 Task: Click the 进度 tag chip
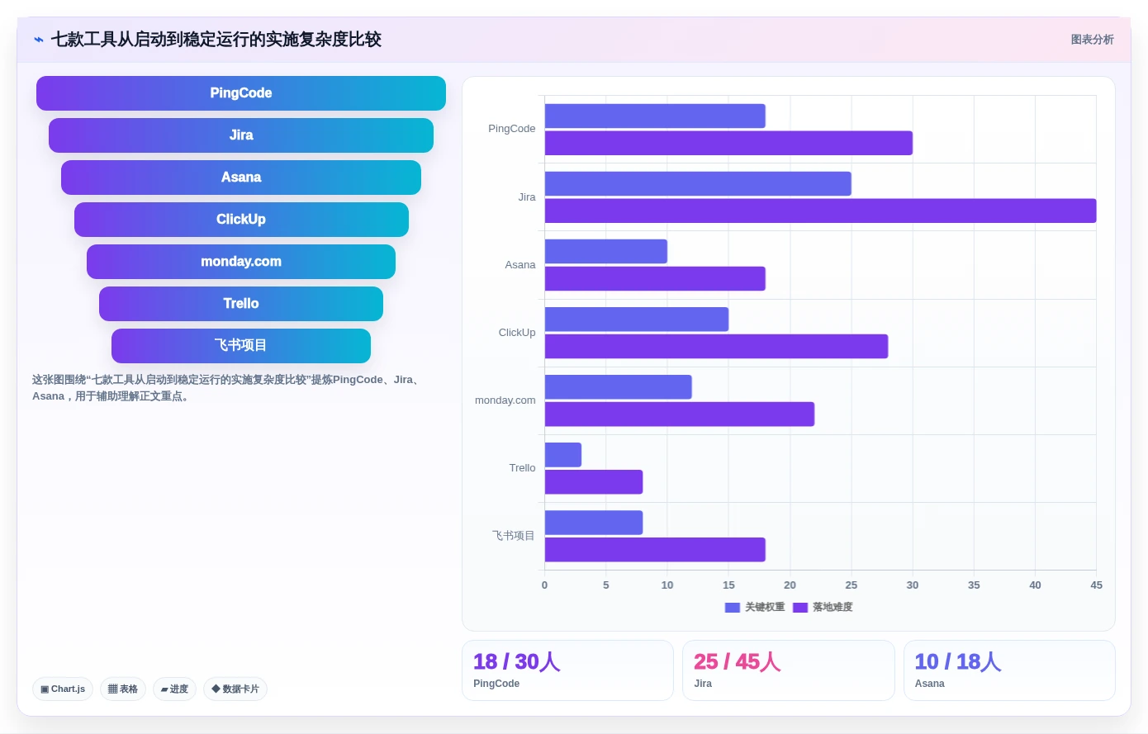click(x=174, y=689)
